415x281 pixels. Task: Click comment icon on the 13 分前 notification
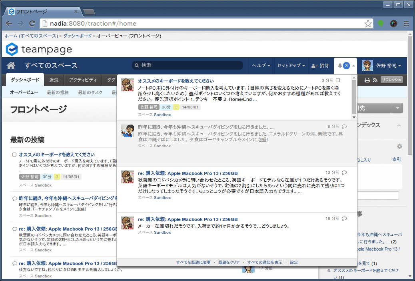pyautogui.click(x=344, y=173)
